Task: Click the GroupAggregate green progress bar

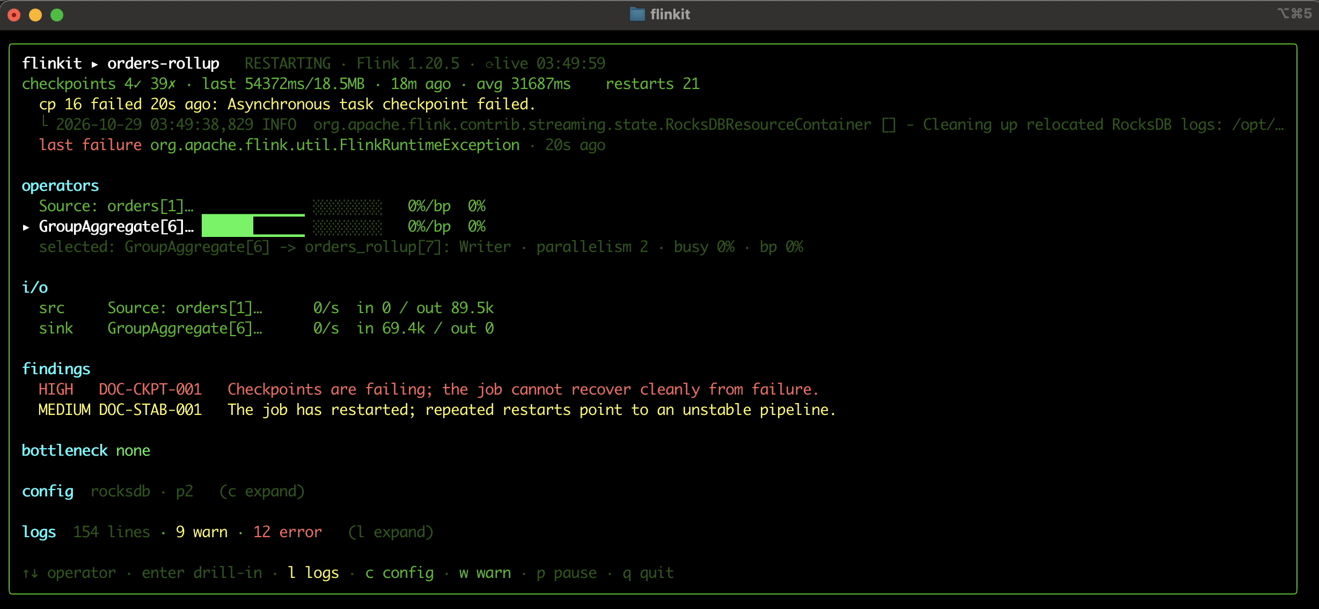Action: tap(253, 226)
